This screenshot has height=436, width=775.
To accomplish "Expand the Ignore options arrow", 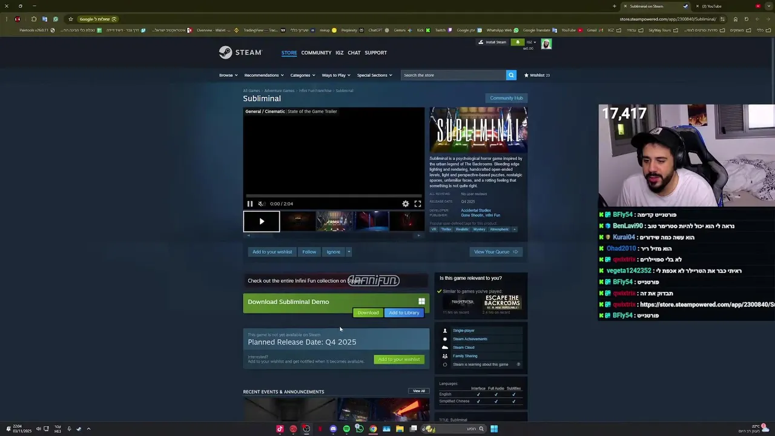I will (x=349, y=252).
